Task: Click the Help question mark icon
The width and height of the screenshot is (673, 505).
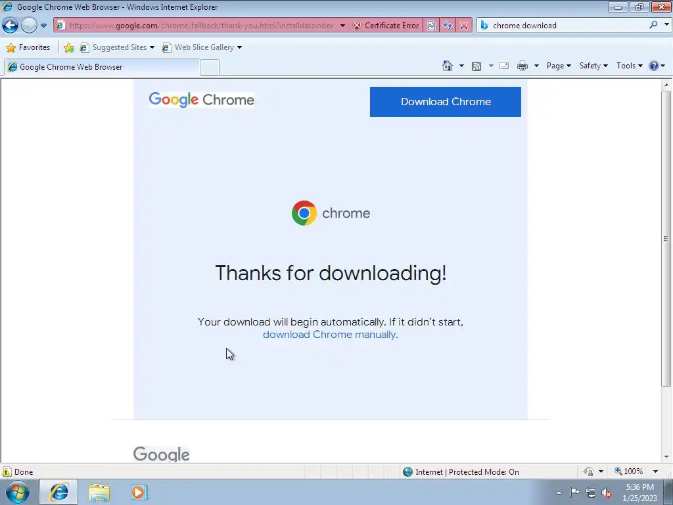Action: point(654,66)
